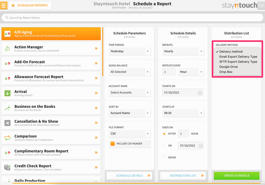Viewport: 265px width, 185px height.
Task: Select the Ends On After radio button
Action: click(164, 134)
